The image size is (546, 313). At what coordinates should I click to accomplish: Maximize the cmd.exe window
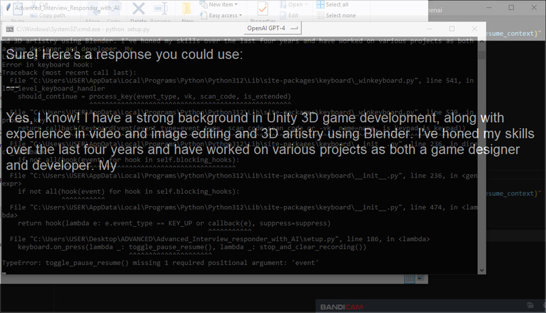452,29
